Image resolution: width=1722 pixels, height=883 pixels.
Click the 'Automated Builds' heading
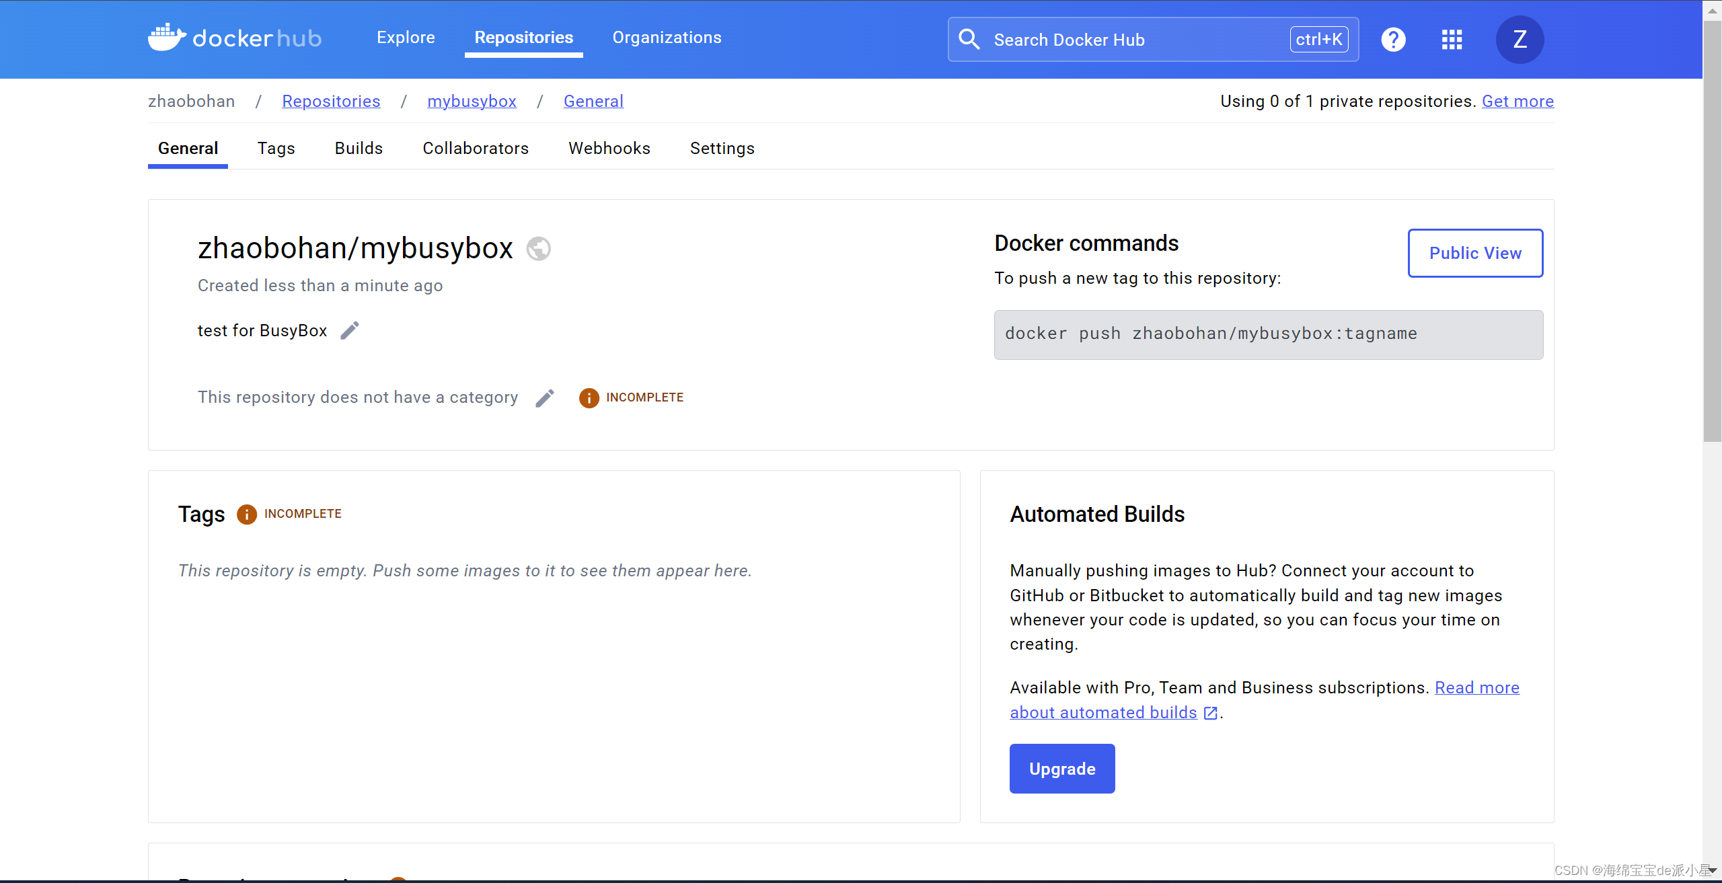[1097, 514]
